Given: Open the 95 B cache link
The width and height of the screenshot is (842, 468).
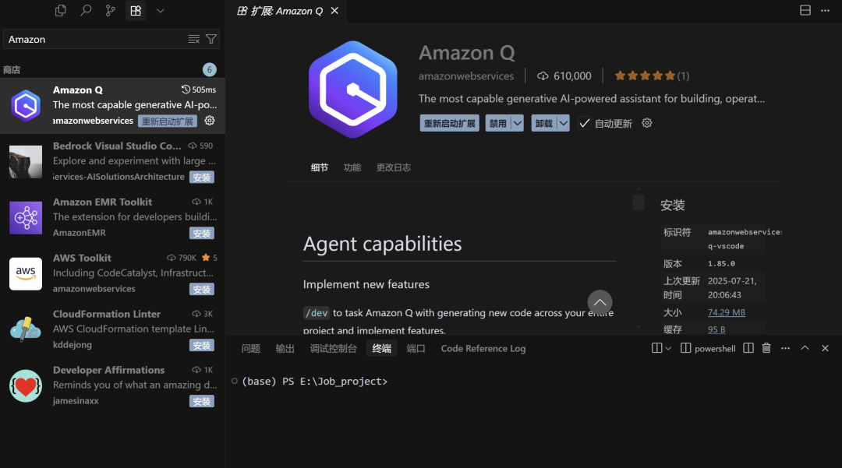Looking at the screenshot, I should pos(716,329).
